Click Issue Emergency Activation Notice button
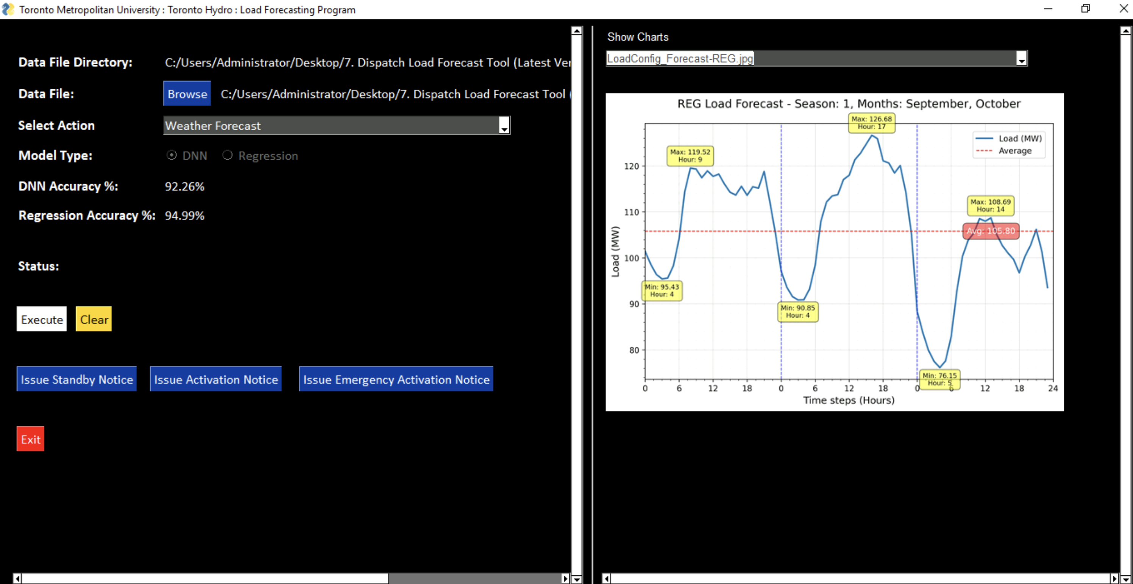 396,379
